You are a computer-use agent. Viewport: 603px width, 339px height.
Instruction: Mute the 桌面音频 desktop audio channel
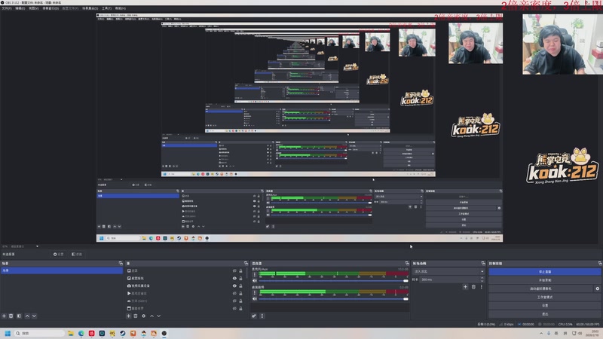254,298
